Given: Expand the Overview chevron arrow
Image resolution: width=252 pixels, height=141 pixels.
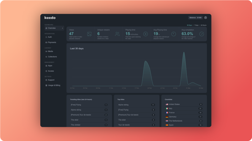Looking at the screenshot, I should point(62,28).
